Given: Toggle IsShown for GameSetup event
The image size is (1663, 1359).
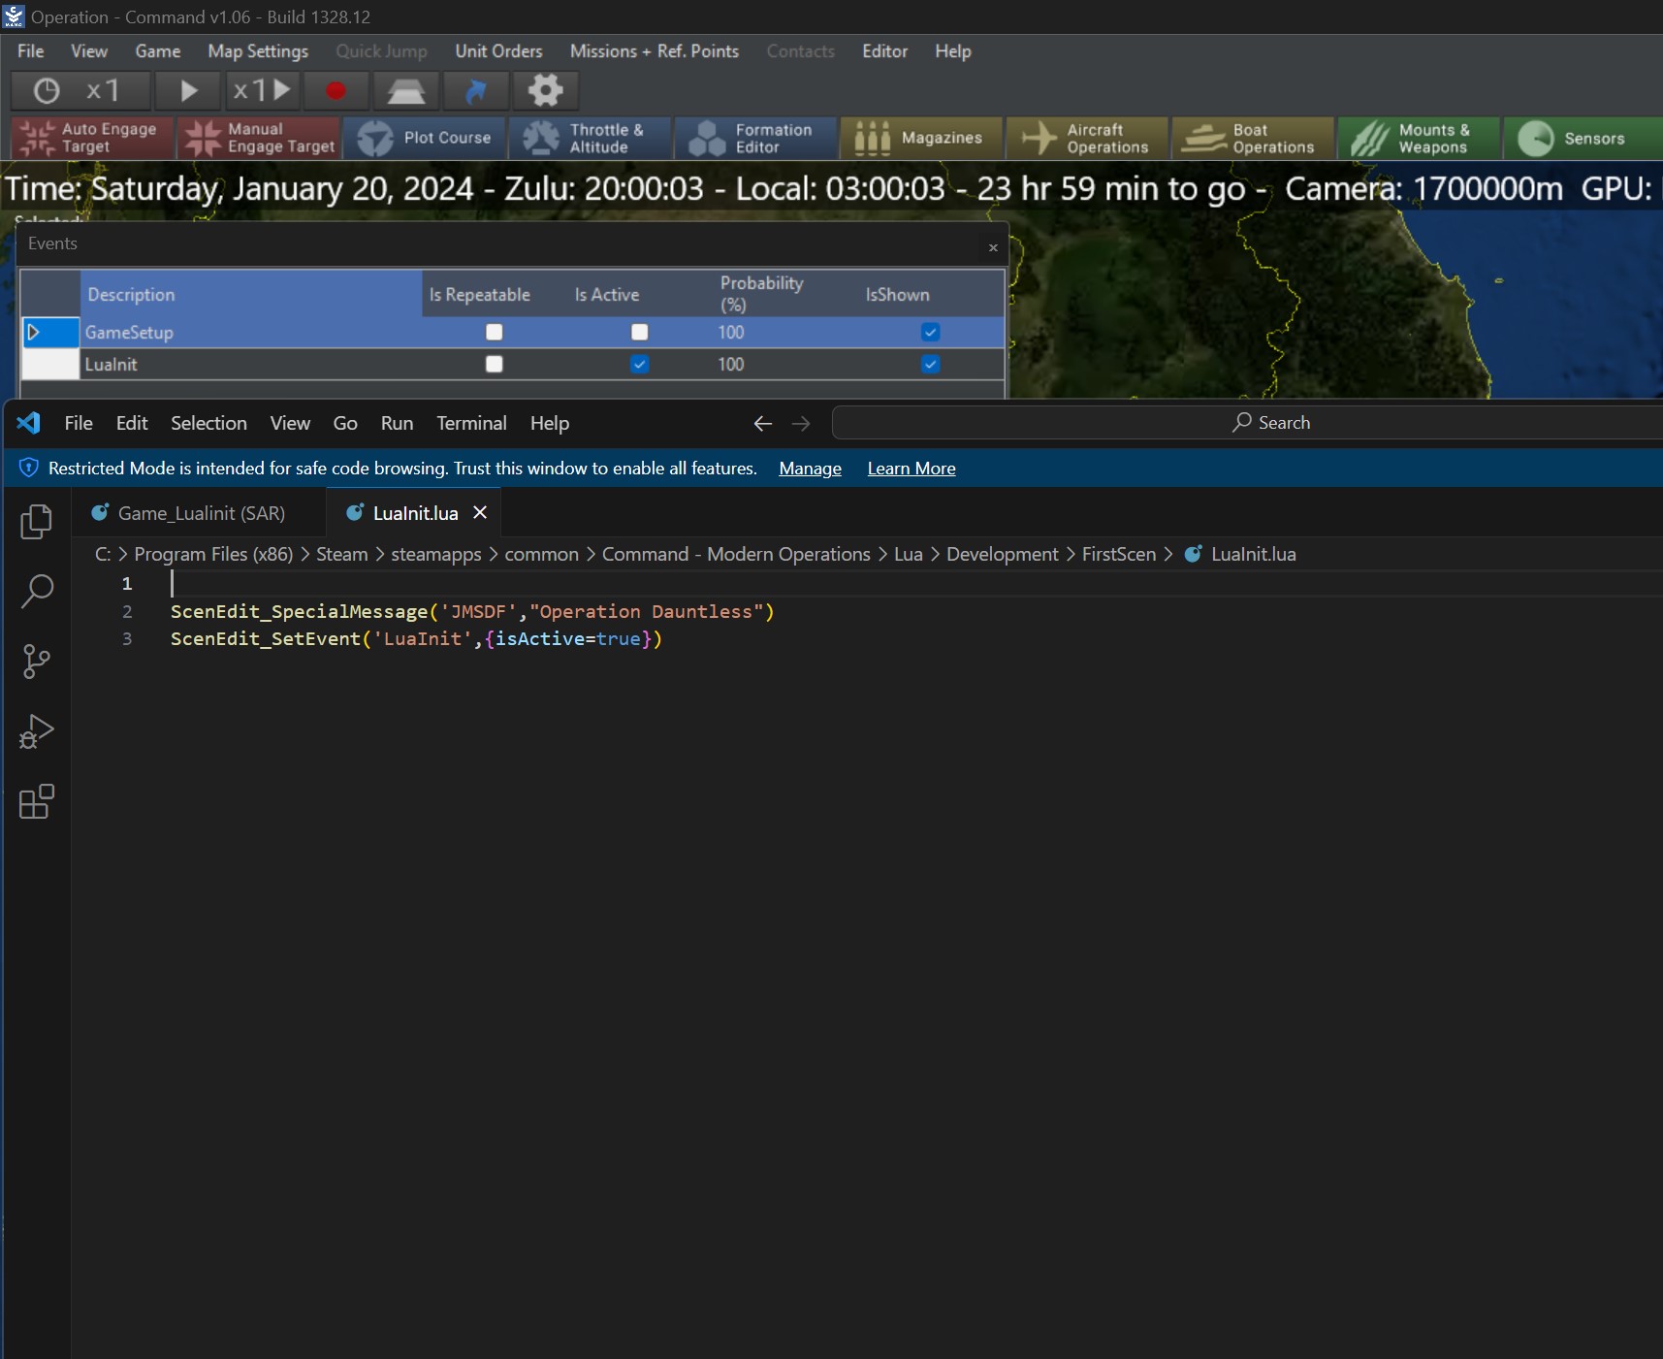Looking at the screenshot, I should [x=931, y=333].
